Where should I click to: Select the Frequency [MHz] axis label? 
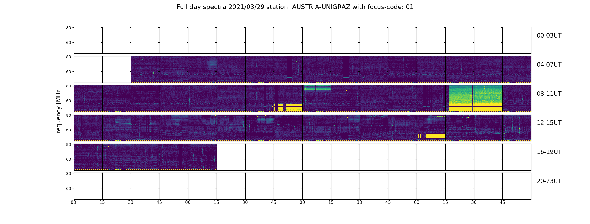pos(58,112)
